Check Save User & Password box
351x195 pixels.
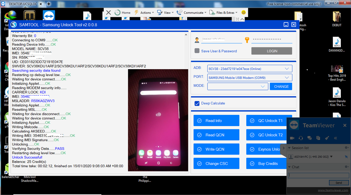(x=197, y=51)
